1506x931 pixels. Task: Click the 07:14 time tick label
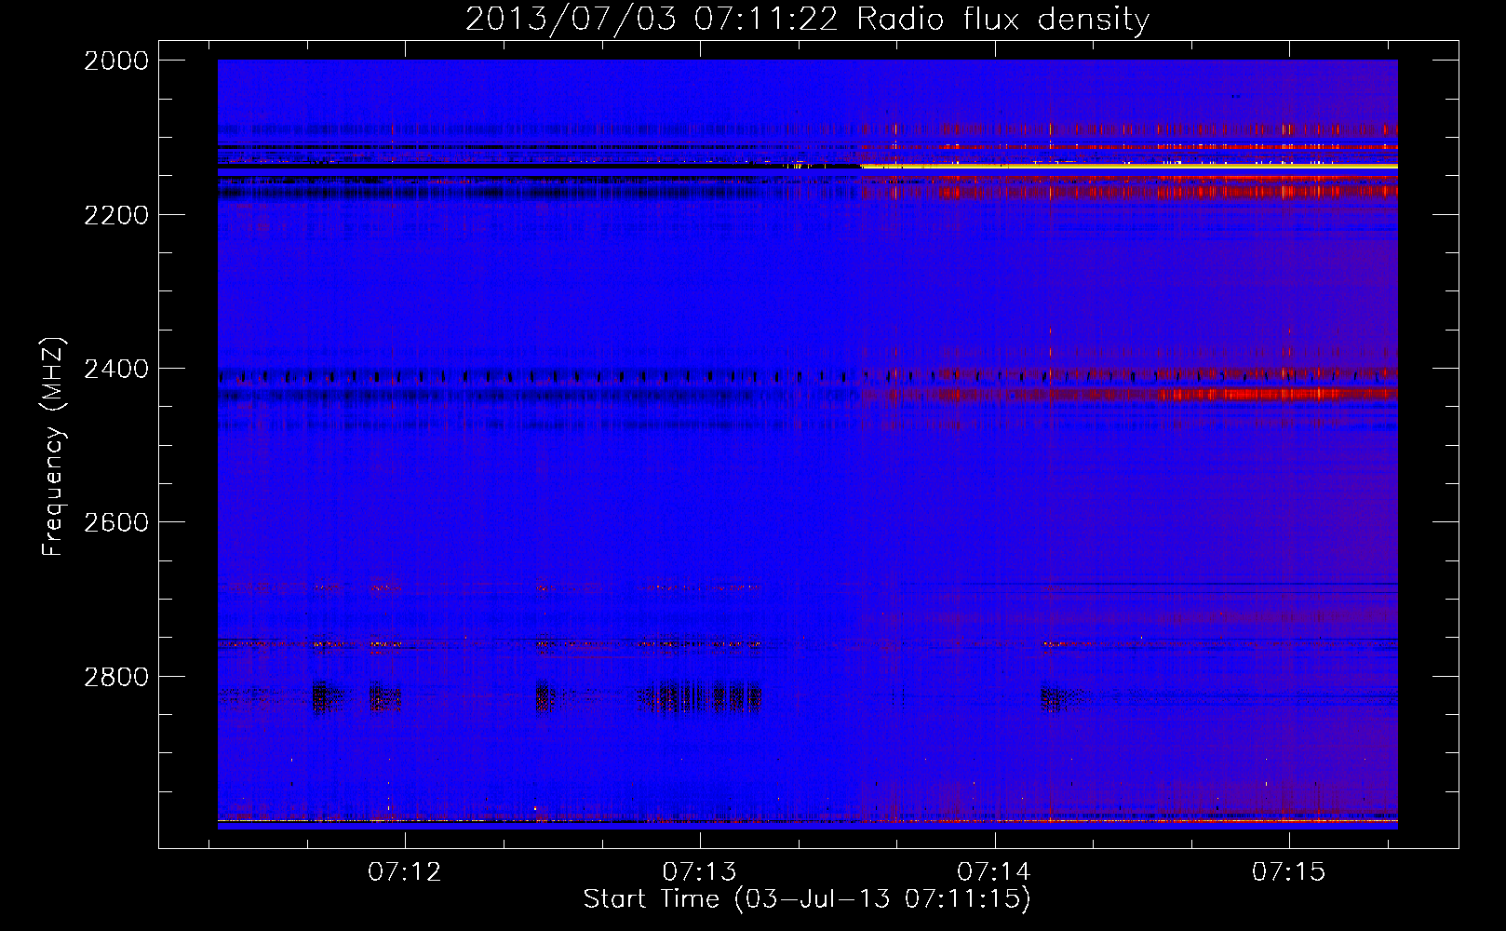point(995,872)
